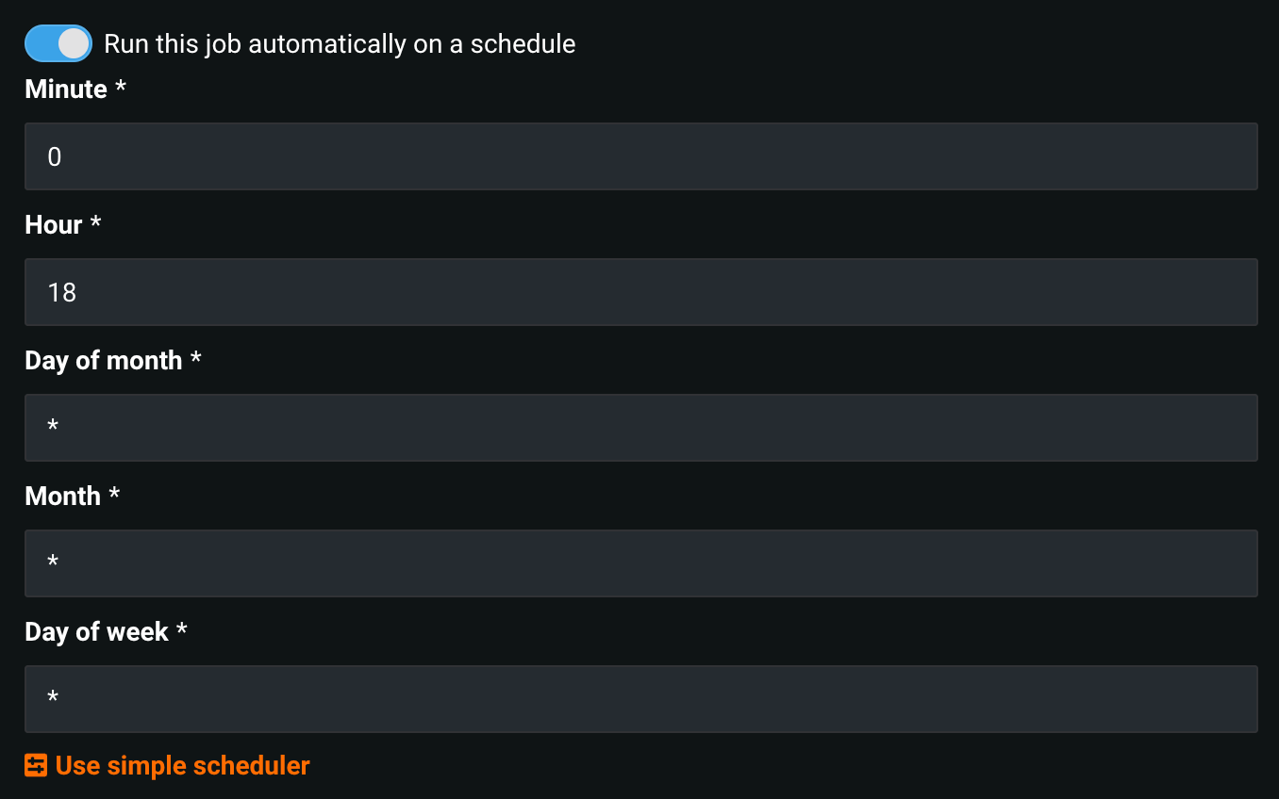Click into the Month input field
The image size is (1279, 799).
[x=640, y=563]
